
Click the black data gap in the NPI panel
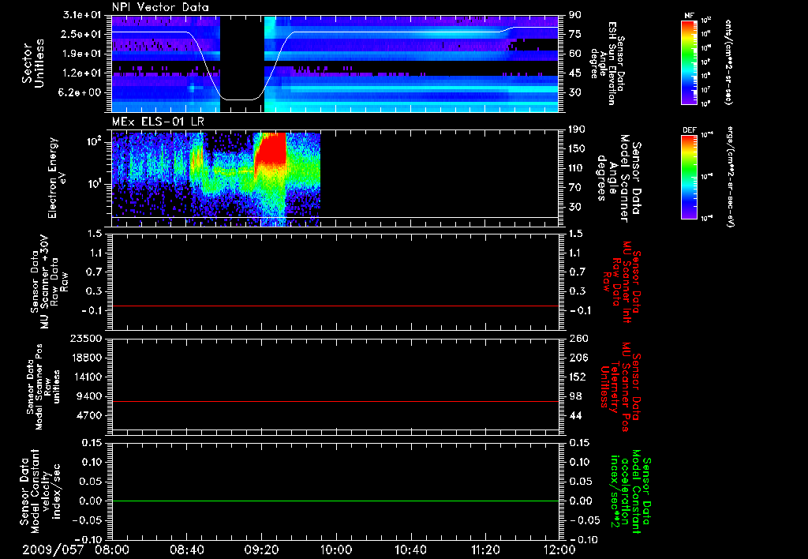click(x=242, y=63)
